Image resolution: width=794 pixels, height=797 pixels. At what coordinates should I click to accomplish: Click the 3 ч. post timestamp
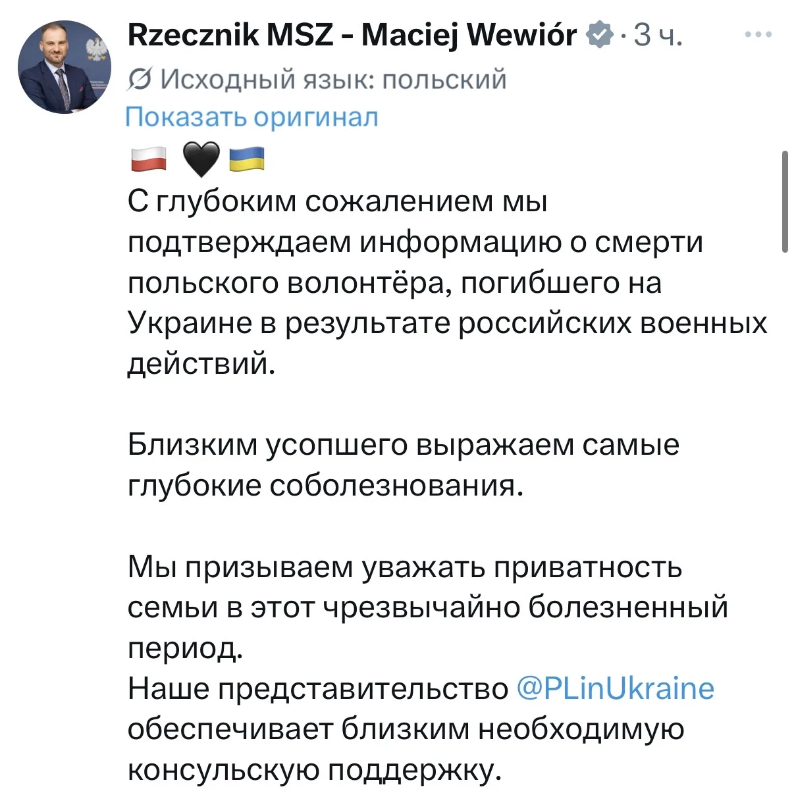(657, 35)
